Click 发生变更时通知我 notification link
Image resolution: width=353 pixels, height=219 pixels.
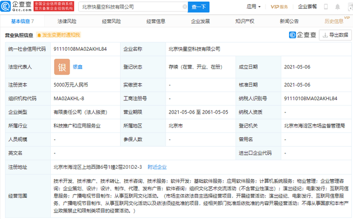pos(61,35)
